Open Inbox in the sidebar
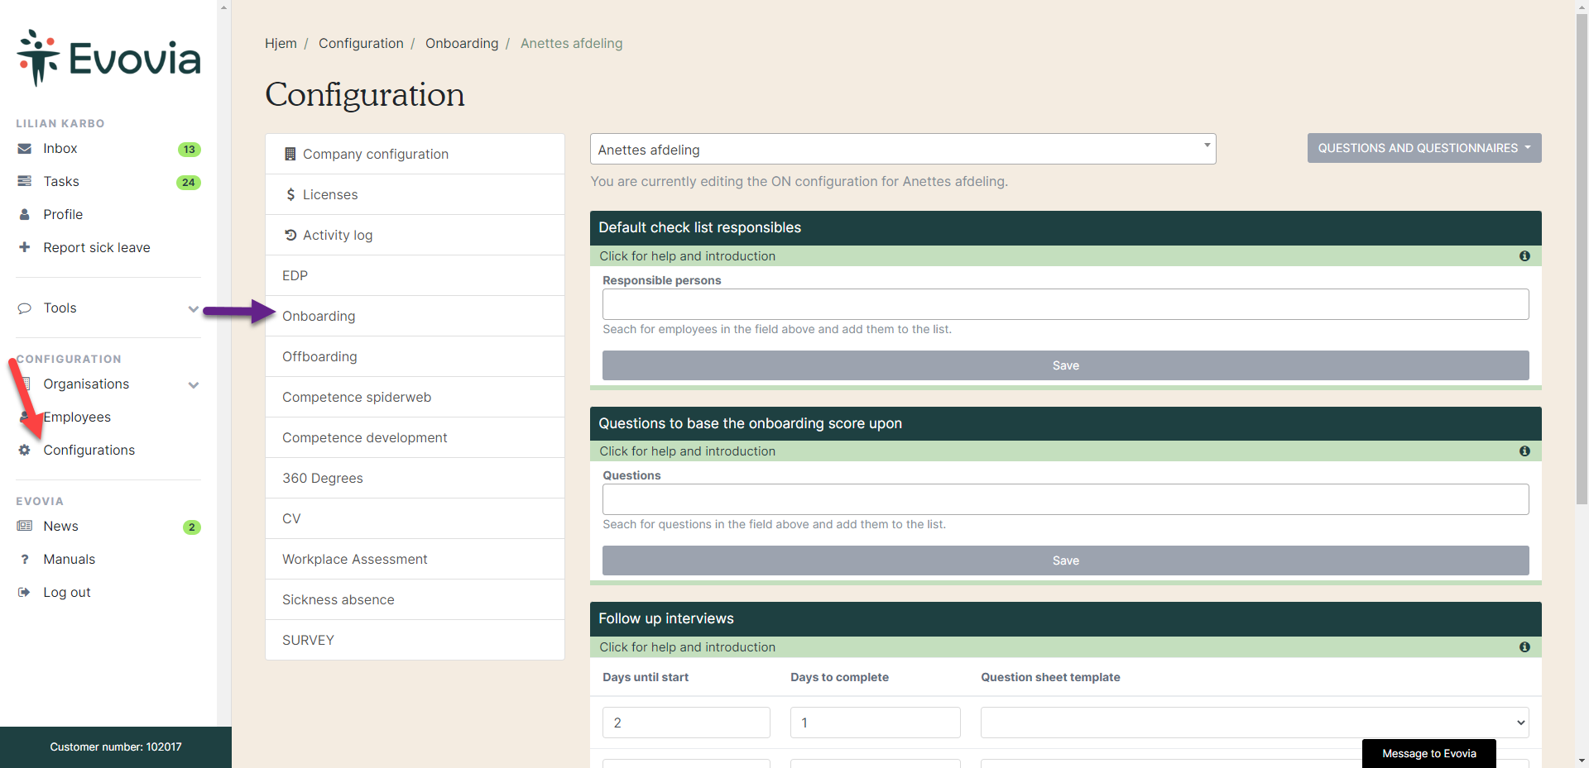Image resolution: width=1589 pixels, height=768 pixels. [x=60, y=149]
